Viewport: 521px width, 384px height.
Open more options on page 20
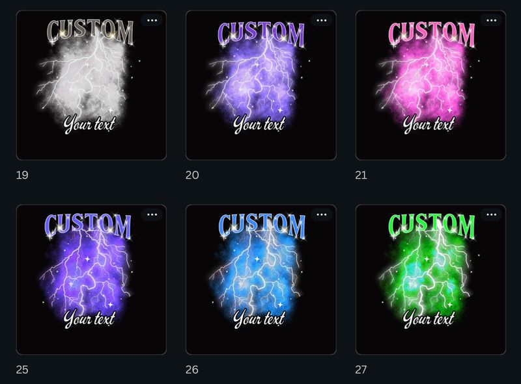(322, 21)
